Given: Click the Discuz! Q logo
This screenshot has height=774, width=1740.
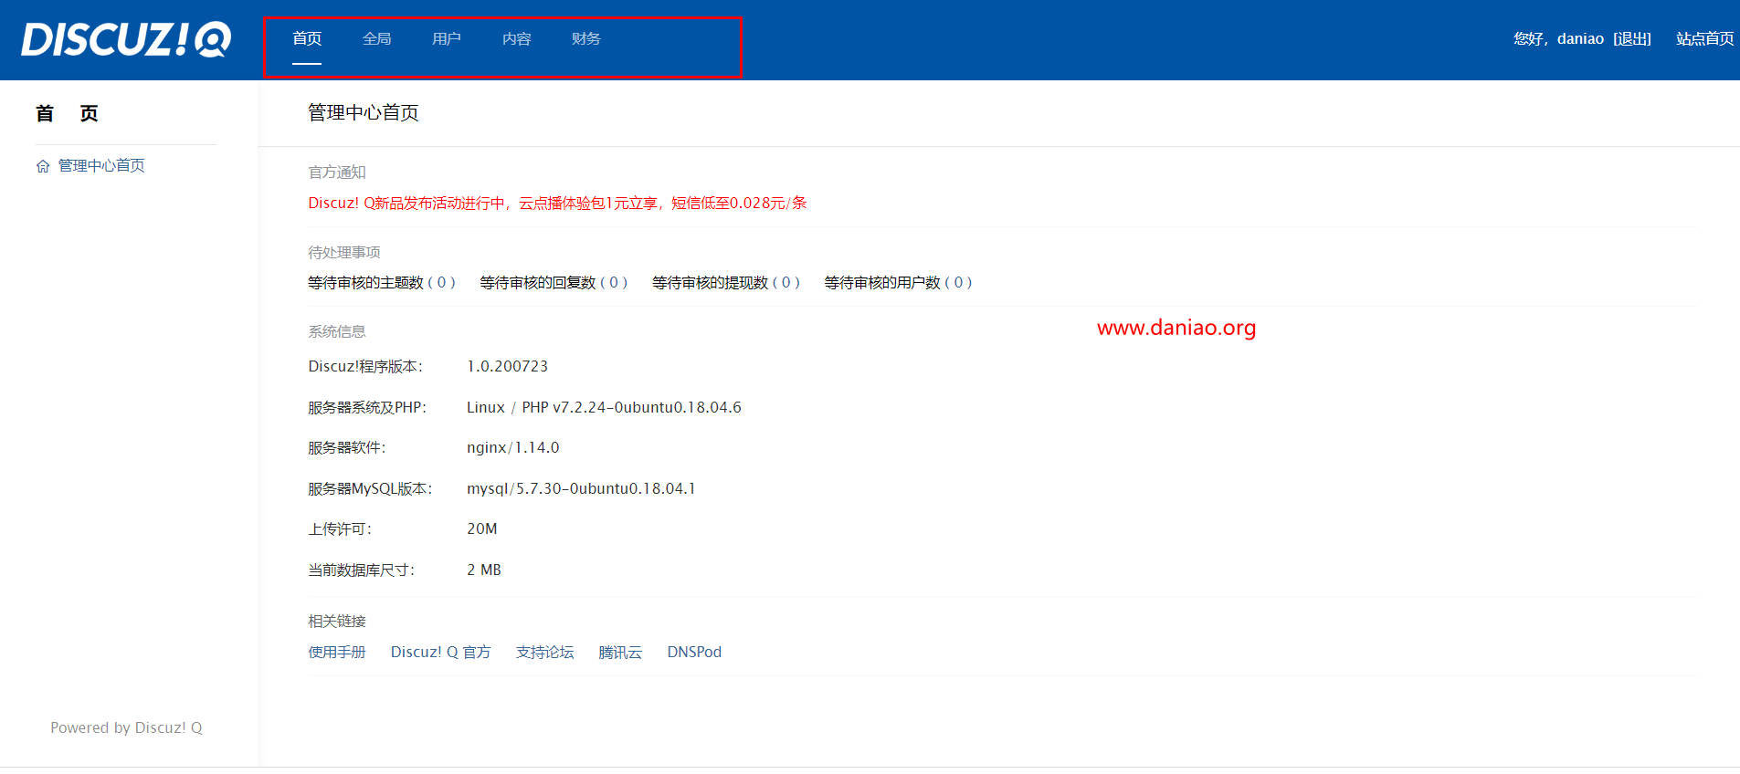Looking at the screenshot, I should pos(126,39).
